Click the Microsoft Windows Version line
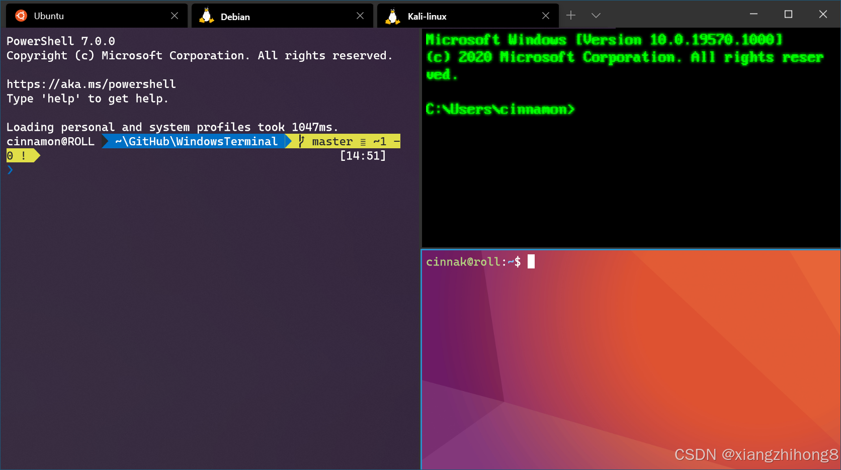This screenshot has width=841, height=470. pyautogui.click(x=604, y=40)
